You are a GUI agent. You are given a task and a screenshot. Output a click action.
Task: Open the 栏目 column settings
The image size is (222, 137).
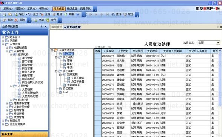click(57, 14)
